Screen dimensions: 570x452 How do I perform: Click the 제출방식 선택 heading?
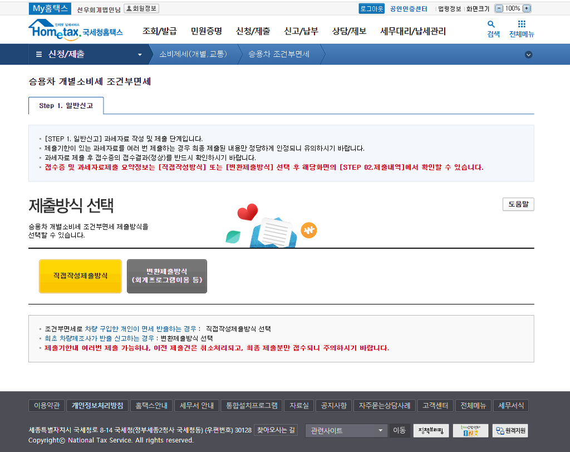pyautogui.click(x=71, y=206)
